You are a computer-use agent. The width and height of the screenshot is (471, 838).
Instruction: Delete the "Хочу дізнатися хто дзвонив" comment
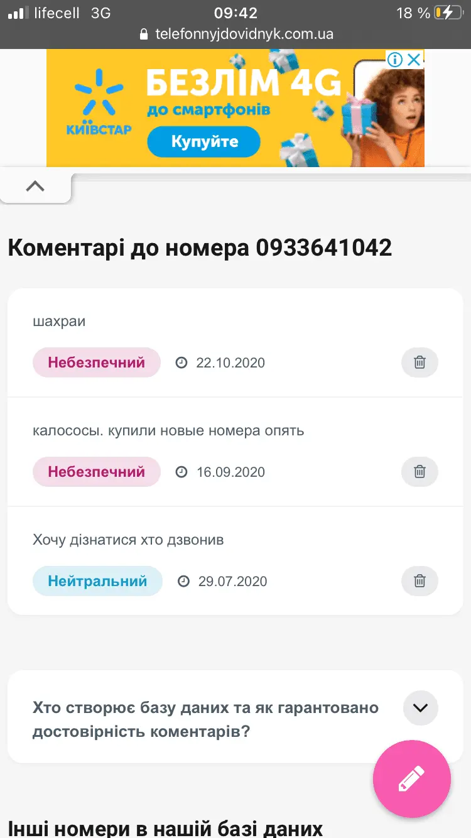420,581
